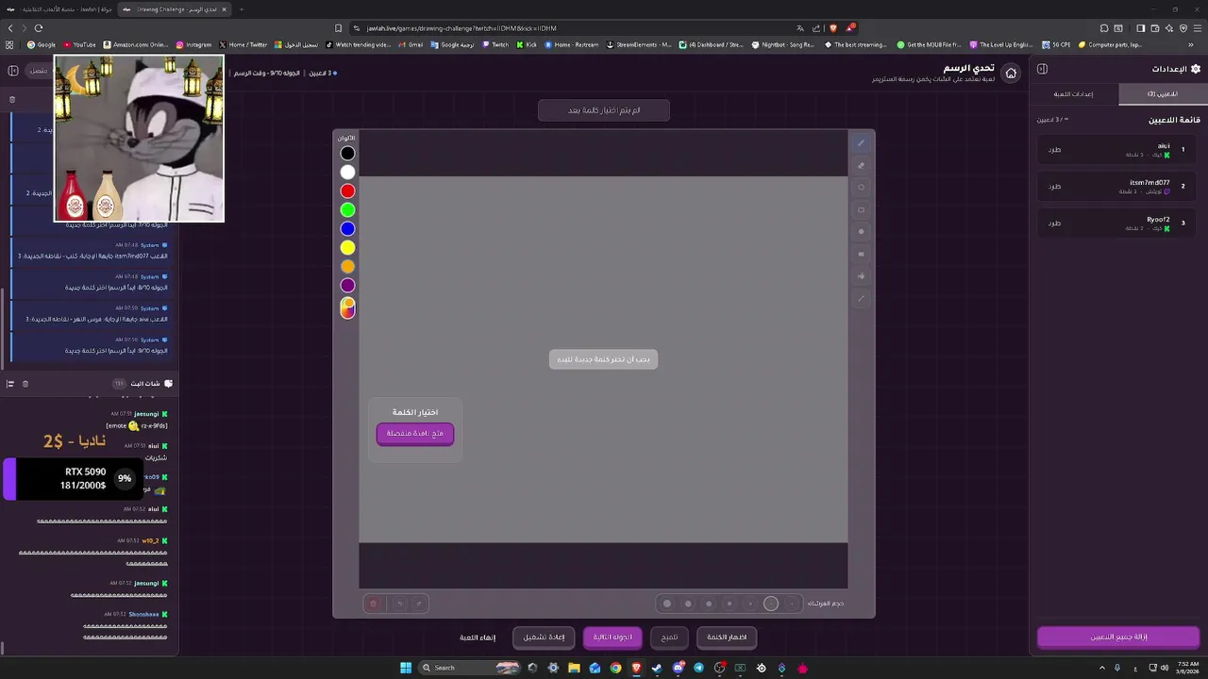The width and height of the screenshot is (1208, 679).
Task: Switch to the اللاعبين (3) tab
Action: point(1163,94)
